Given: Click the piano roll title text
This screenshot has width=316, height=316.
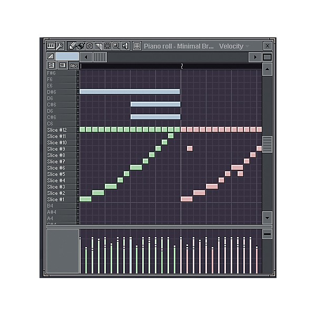Looking at the screenshot, I should pyautogui.click(x=179, y=46).
